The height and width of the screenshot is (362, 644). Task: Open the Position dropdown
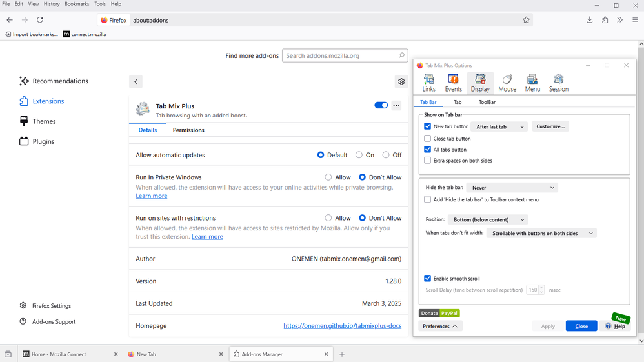tap(488, 220)
